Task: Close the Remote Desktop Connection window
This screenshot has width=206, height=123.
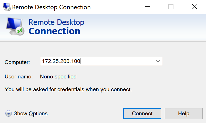Action: (x=194, y=7)
